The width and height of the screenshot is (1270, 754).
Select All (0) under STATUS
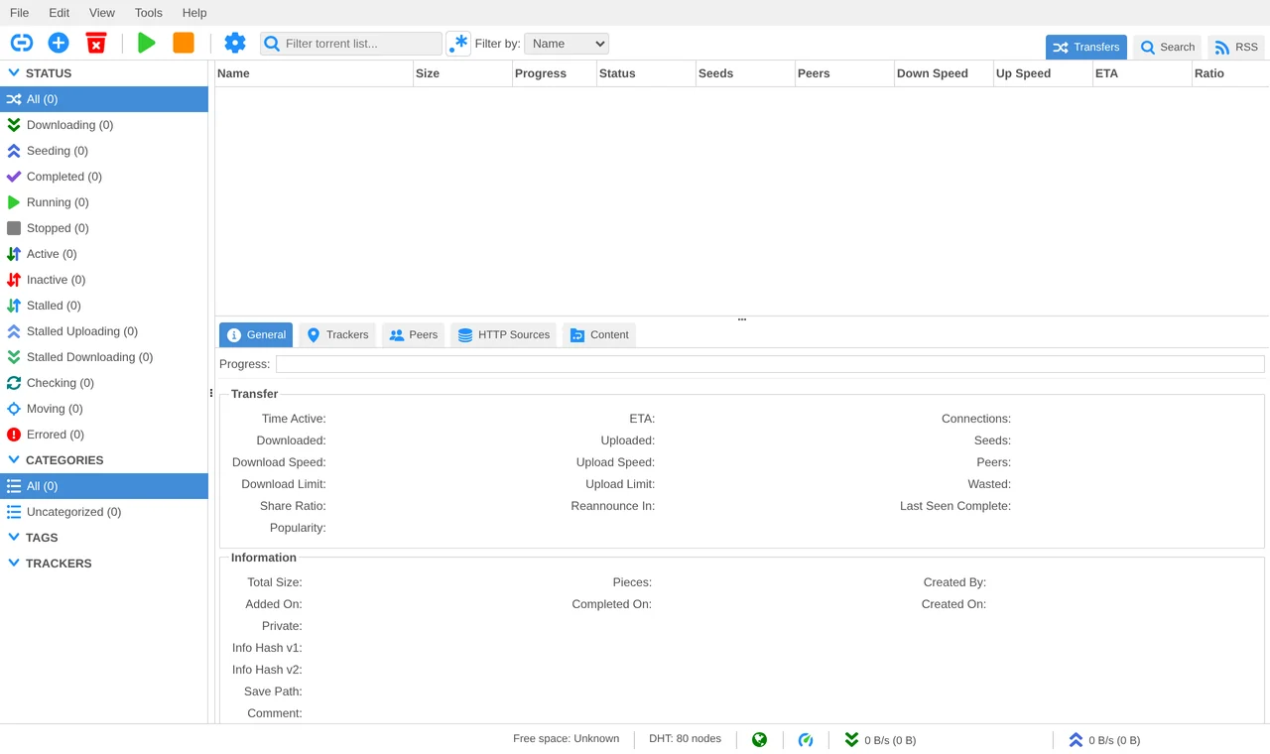(x=104, y=99)
